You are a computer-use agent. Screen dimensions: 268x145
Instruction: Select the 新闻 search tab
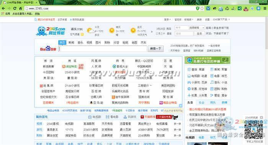pyautogui.click(x=71, y=43)
